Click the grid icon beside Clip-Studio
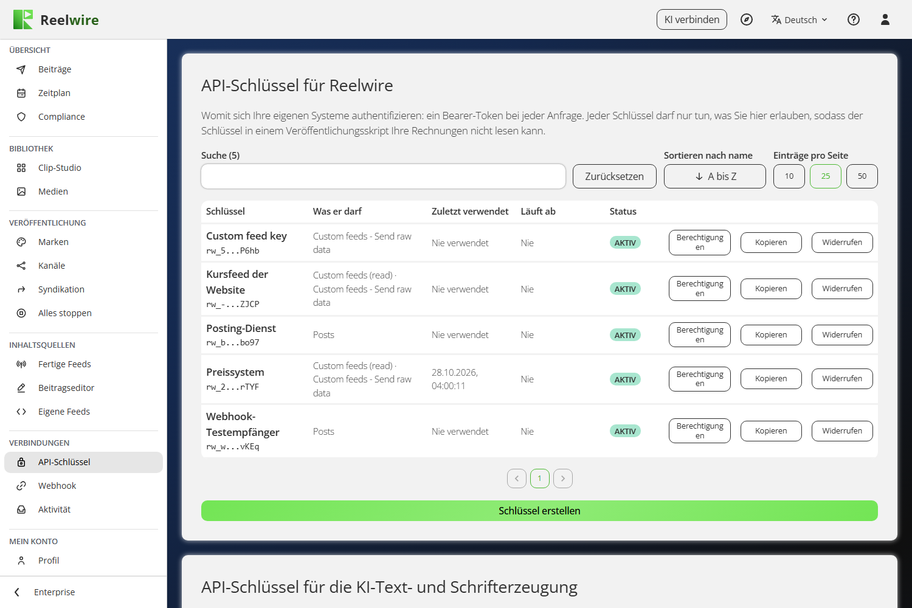 point(21,168)
